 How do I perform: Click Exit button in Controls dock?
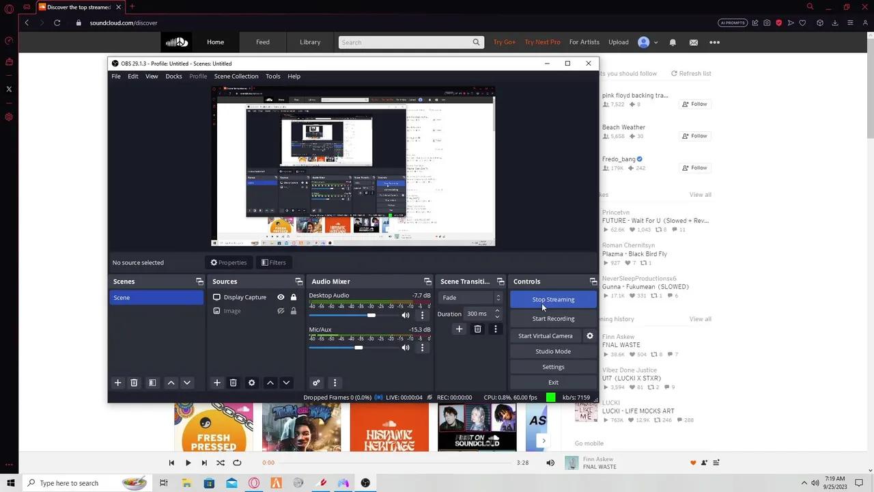coord(553,383)
